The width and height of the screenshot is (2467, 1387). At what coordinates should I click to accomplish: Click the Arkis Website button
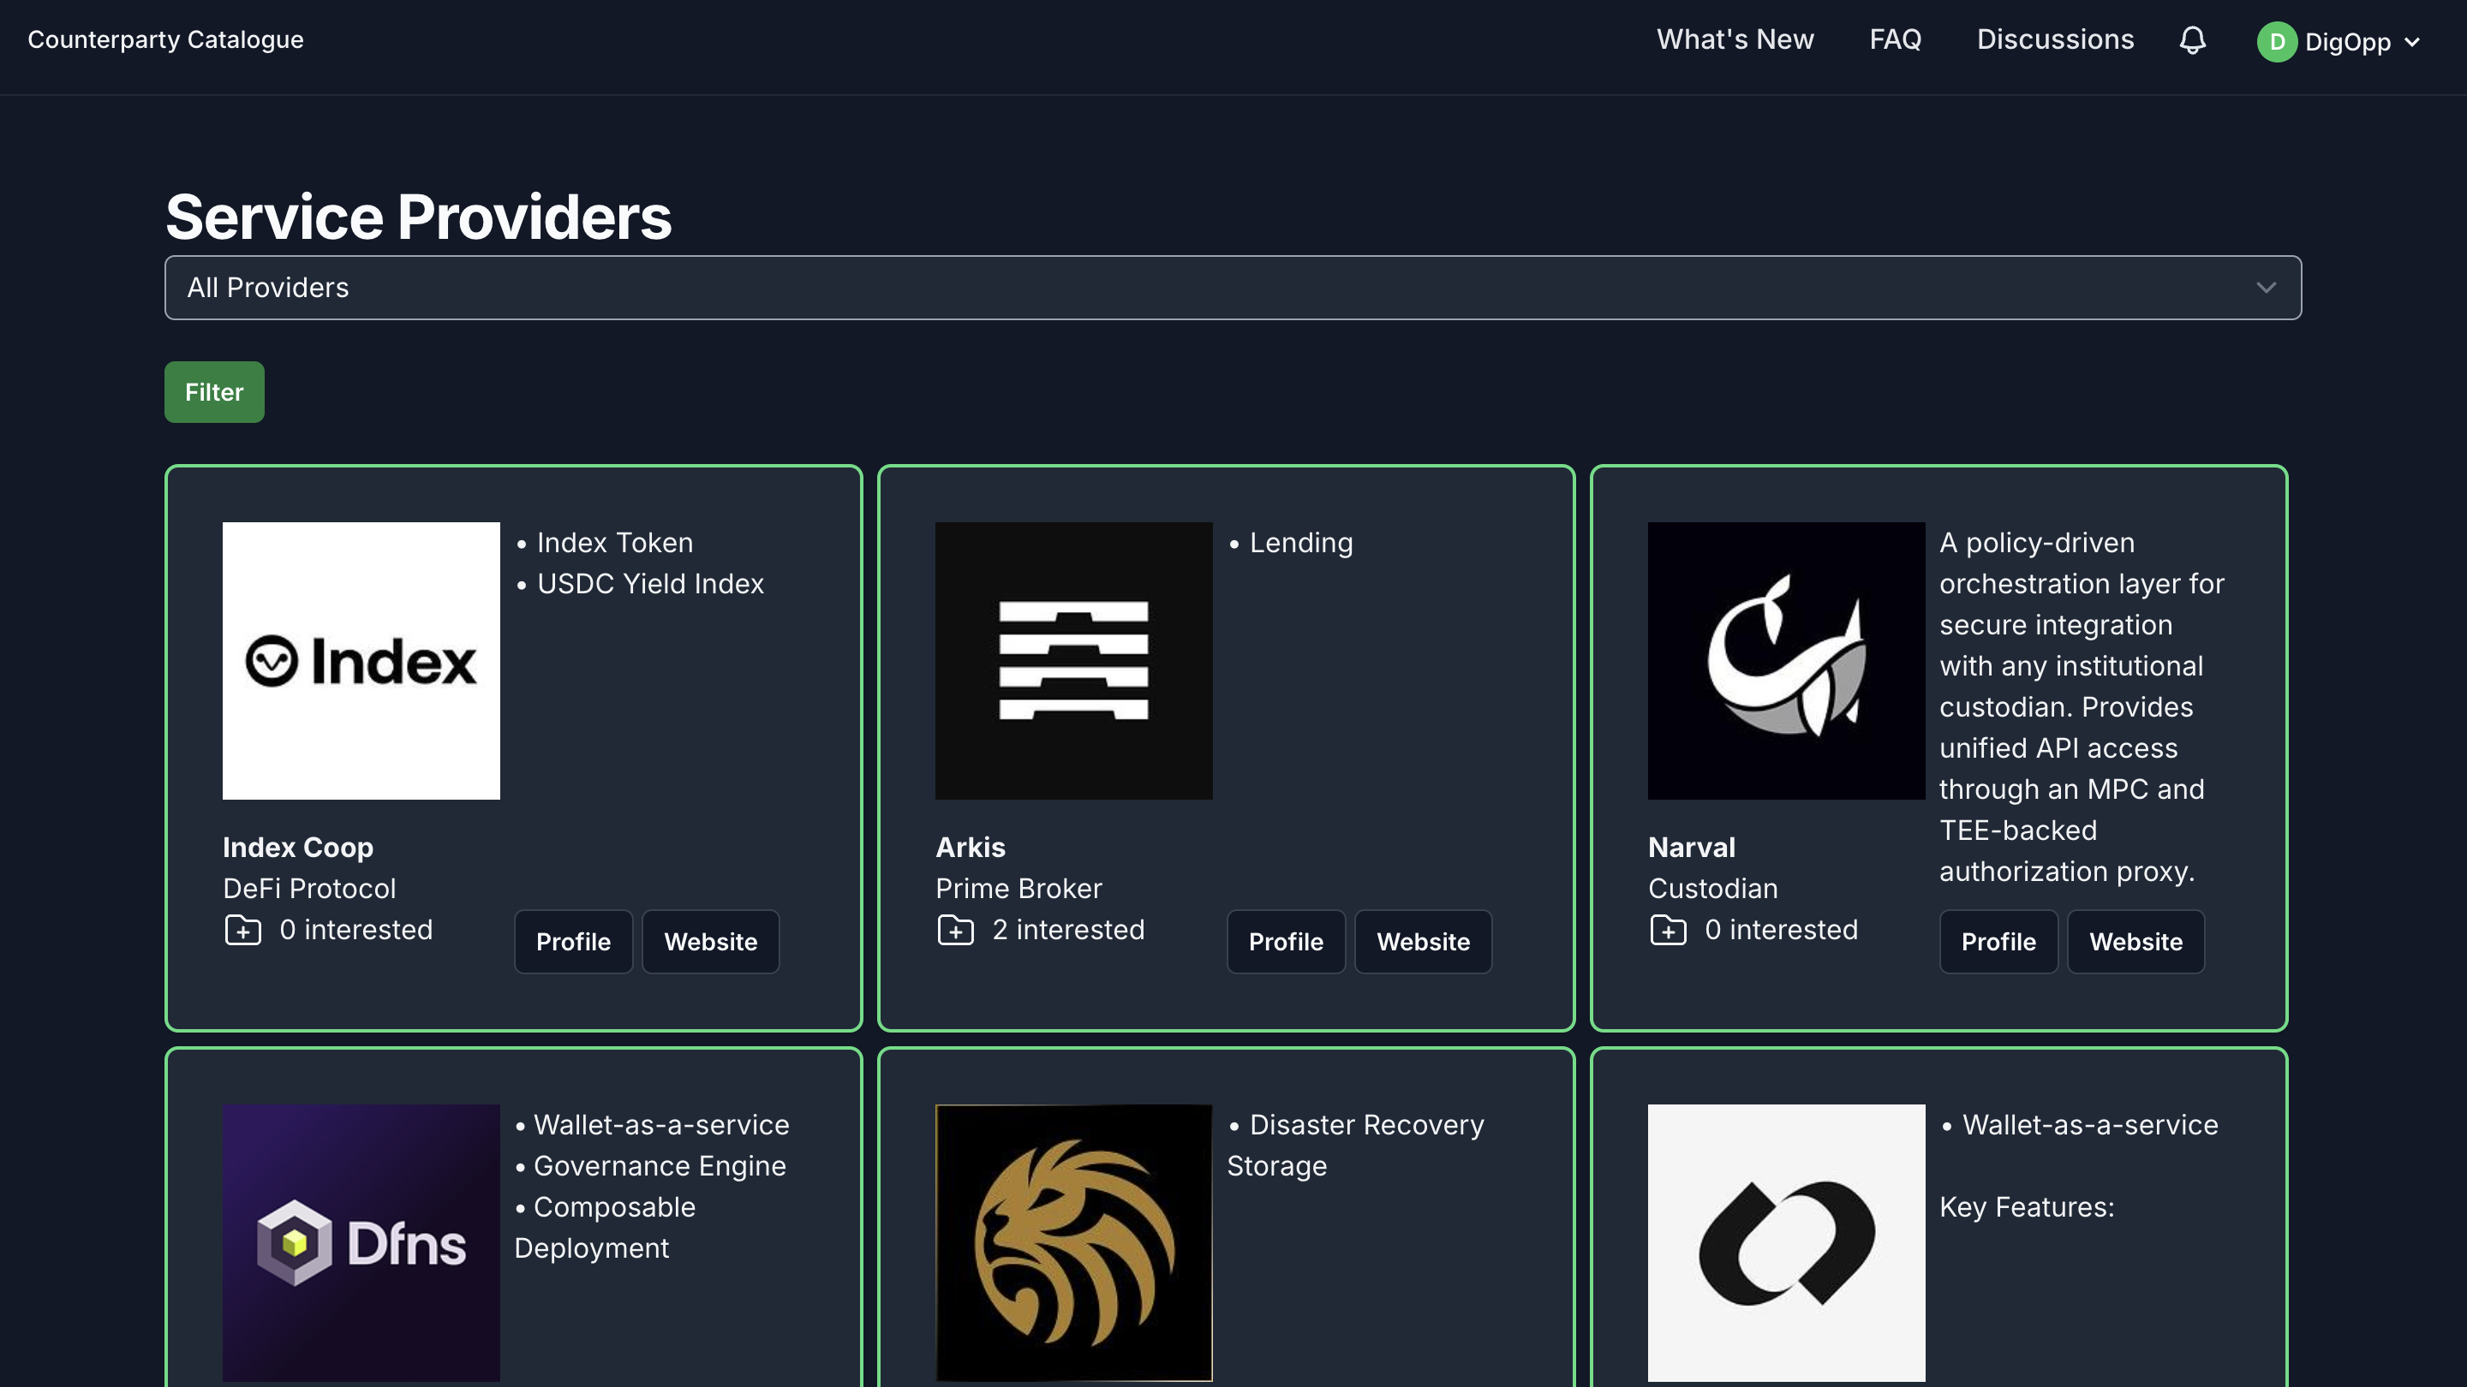tap(1422, 942)
